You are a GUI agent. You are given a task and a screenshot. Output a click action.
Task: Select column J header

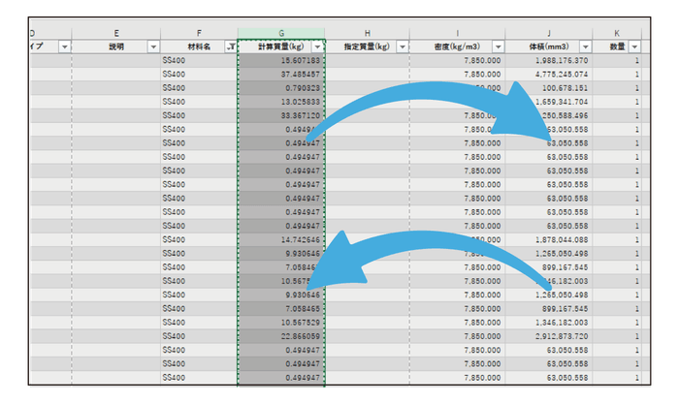point(548,33)
